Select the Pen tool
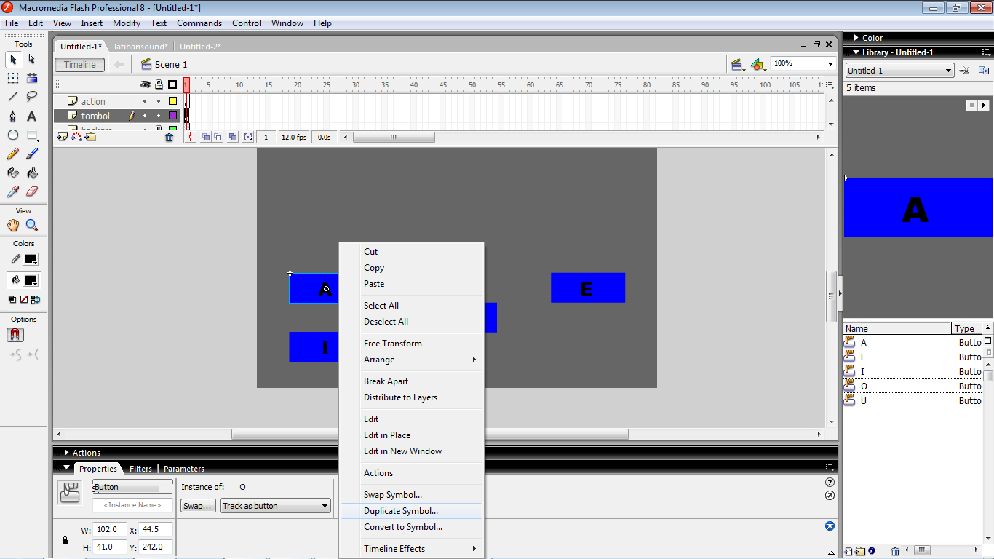This screenshot has height=559, width=994. (13, 116)
